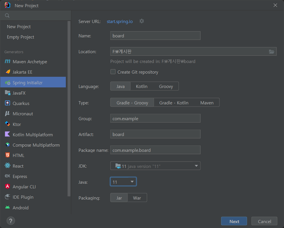
Task: Click the Quarkus generator icon
Action: click(x=8, y=103)
